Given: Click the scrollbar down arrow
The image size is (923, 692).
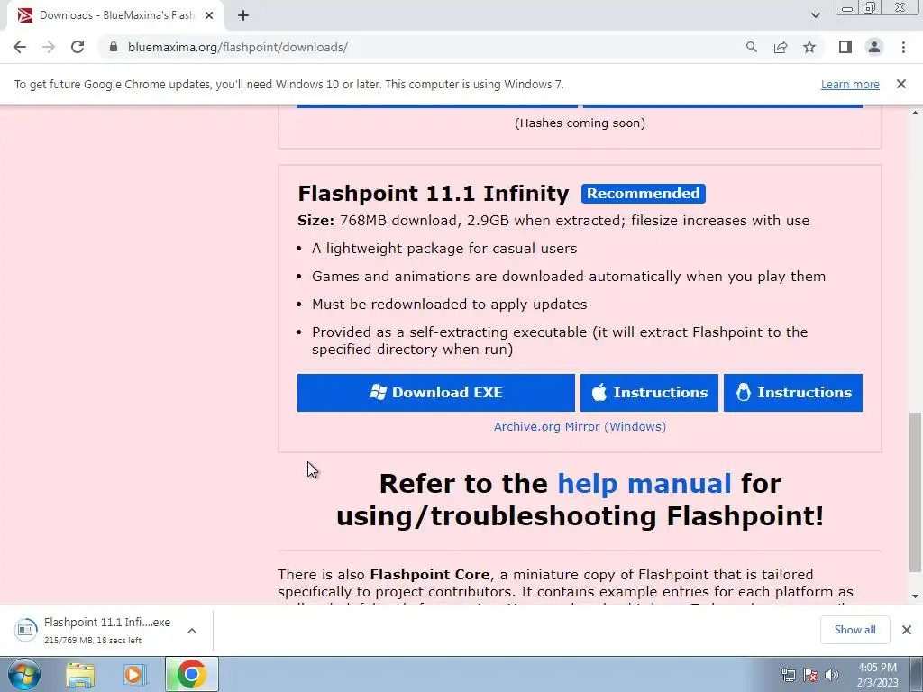Looking at the screenshot, I should pyautogui.click(x=916, y=596).
